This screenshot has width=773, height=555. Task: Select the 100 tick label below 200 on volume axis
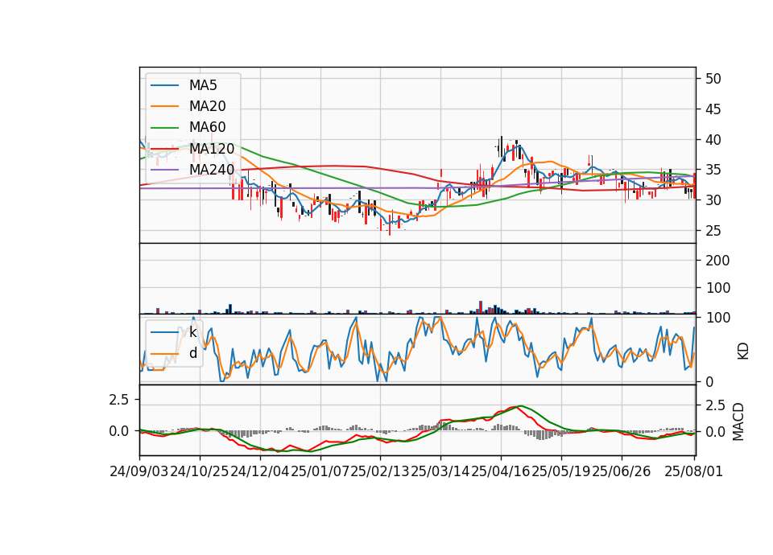pyautogui.click(x=717, y=288)
